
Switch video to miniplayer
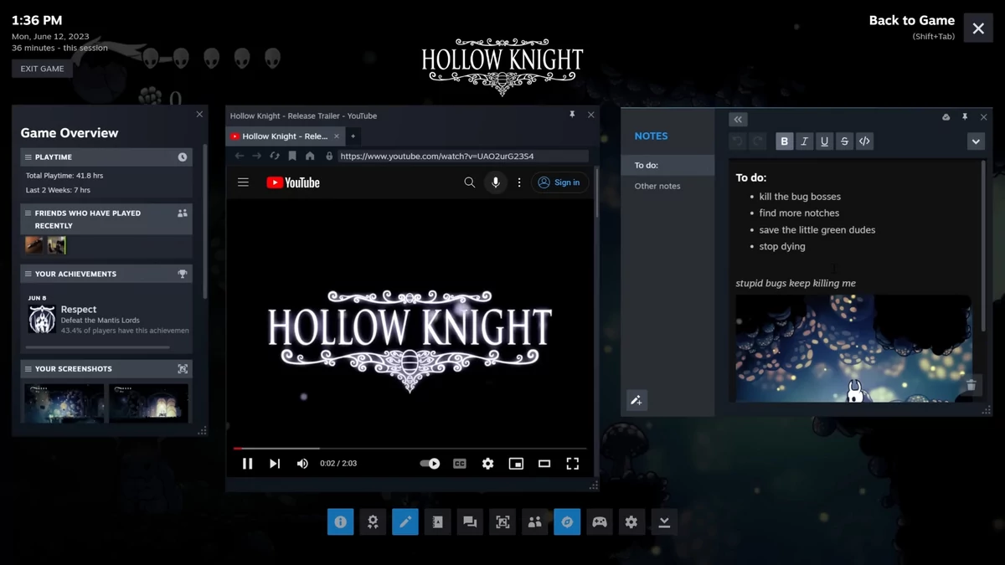516,464
